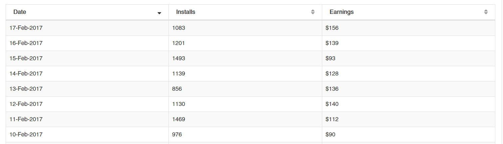Screen dimensions: 503x144
Task: Click the 15-Feb-2017 row date
Action: coord(26,58)
